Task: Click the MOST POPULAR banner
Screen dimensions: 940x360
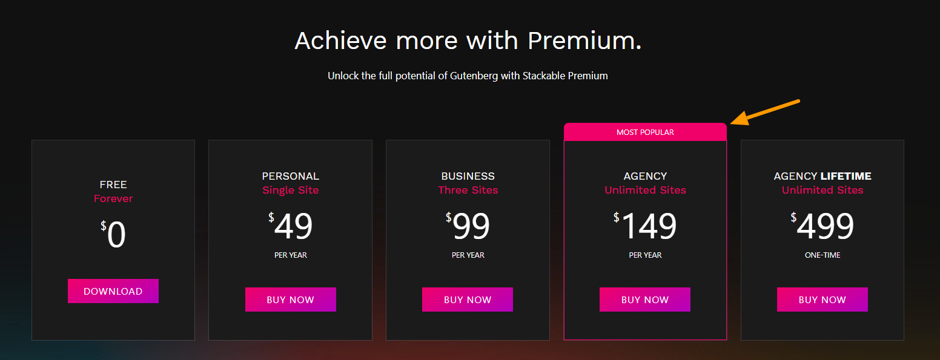Action: point(645,132)
